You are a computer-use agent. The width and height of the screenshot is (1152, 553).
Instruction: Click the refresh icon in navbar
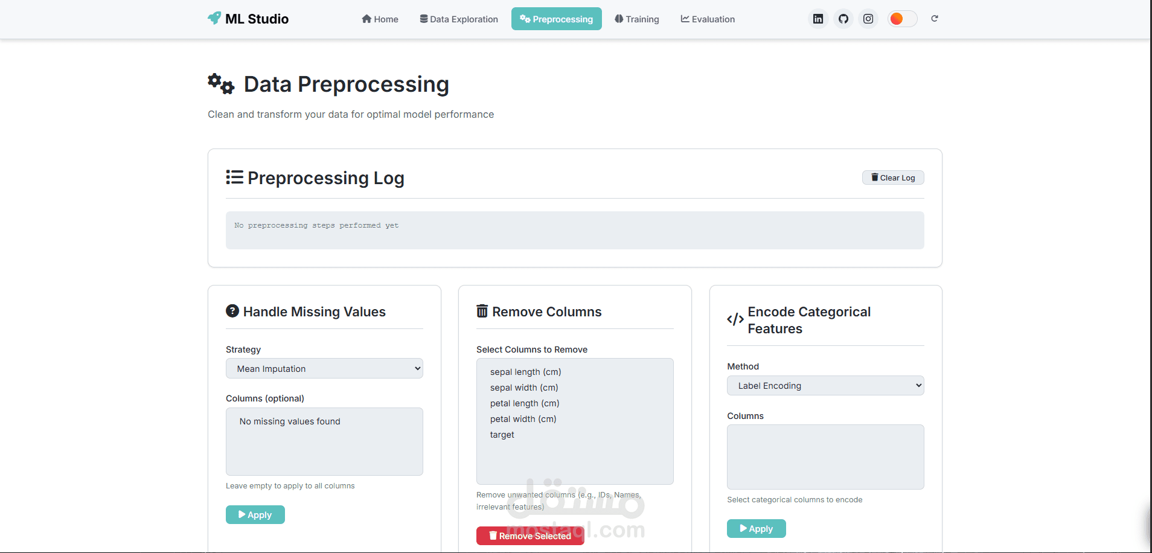(935, 19)
